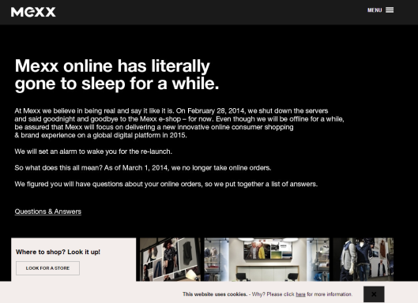Viewport: 418px width, 303px height.
Task: Click 'So what does this all mean?' line
Action: pyautogui.click(x=143, y=168)
